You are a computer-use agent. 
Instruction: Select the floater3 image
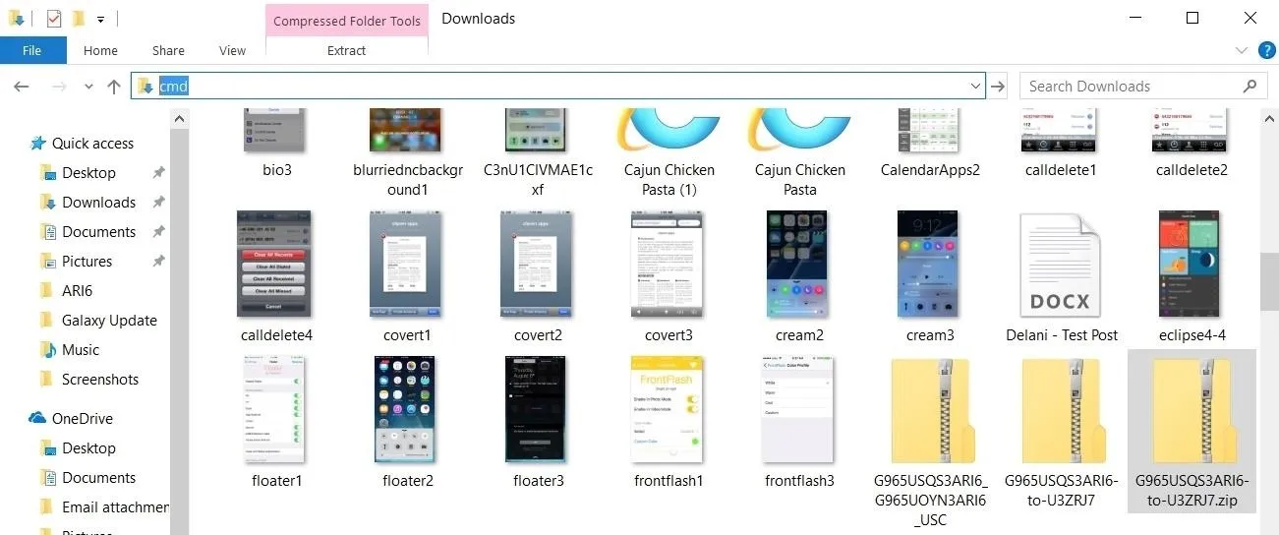click(538, 423)
